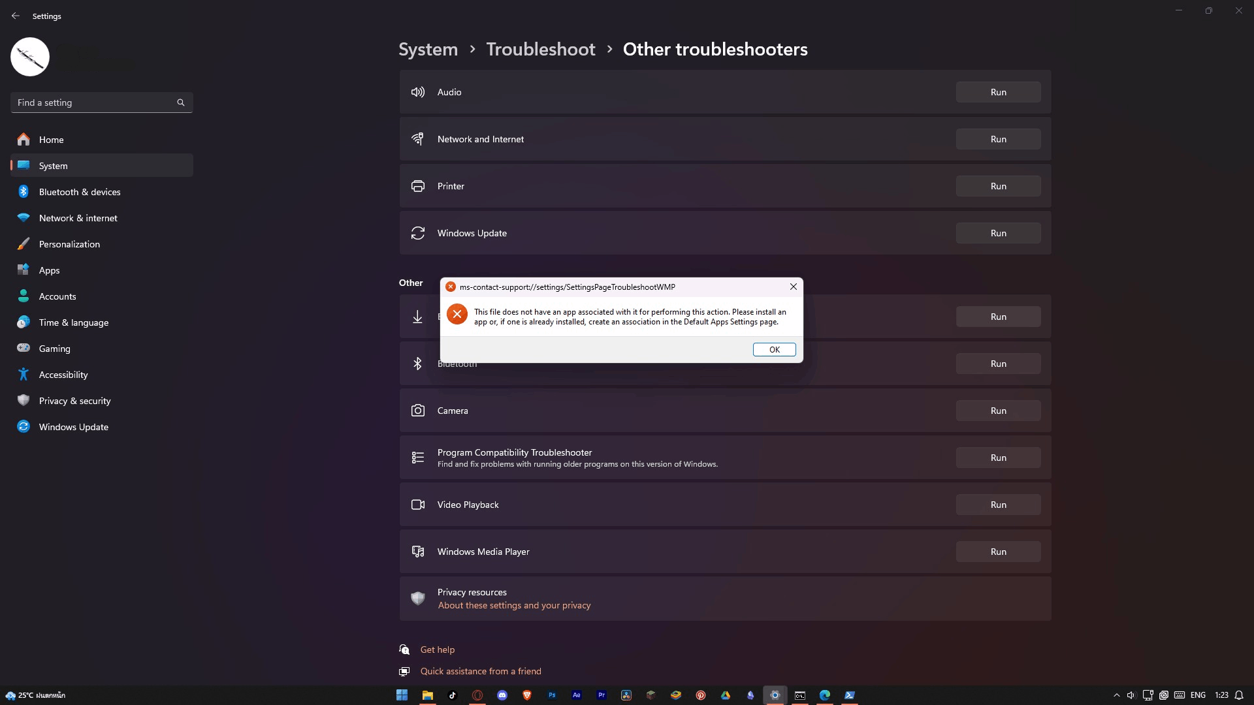Open About these settings and your privacy
The image size is (1254, 705).
click(514, 606)
